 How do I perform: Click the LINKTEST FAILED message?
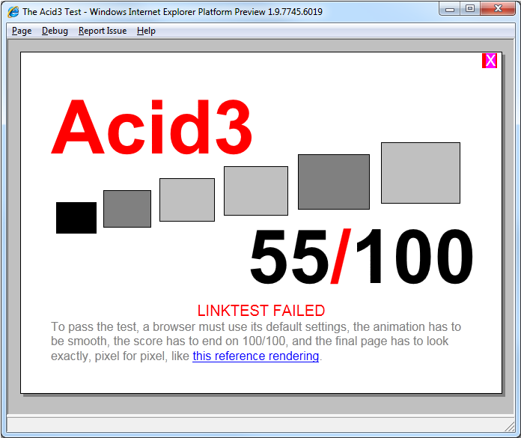click(x=261, y=311)
